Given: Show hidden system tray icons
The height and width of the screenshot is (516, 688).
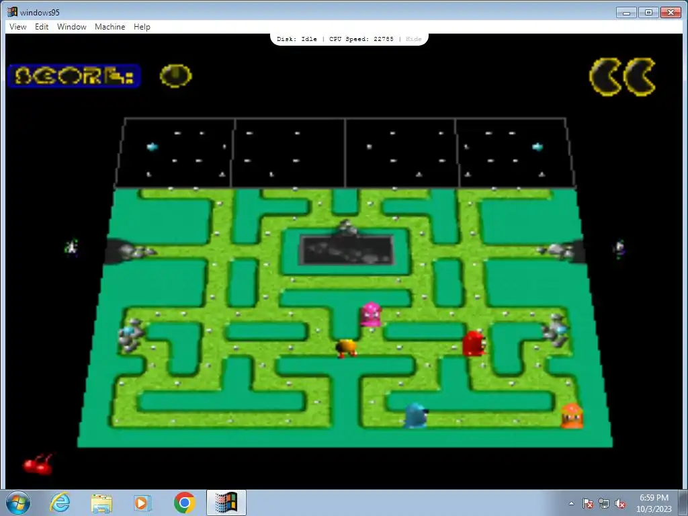Looking at the screenshot, I should [571, 503].
